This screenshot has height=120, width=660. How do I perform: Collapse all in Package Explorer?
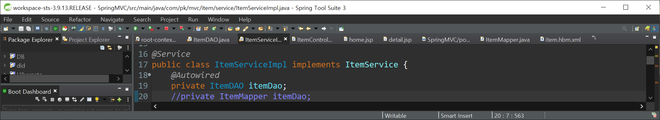coord(102,47)
